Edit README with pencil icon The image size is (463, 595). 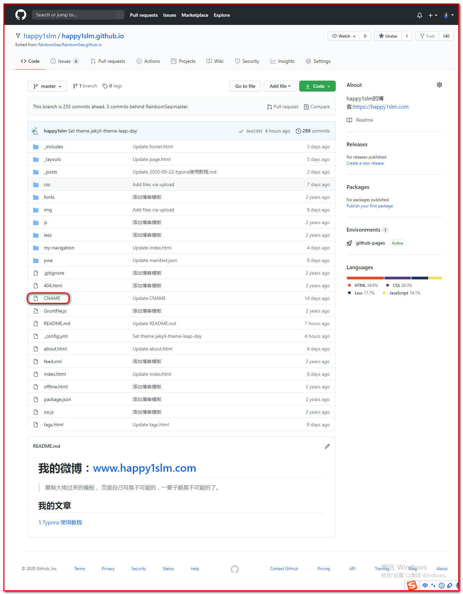point(327,446)
